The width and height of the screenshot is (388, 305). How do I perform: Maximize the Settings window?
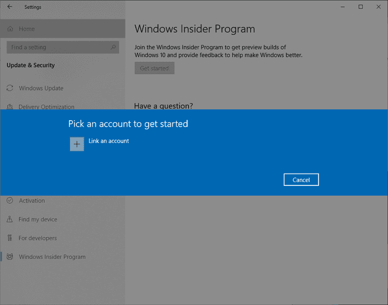(x=361, y=7)
